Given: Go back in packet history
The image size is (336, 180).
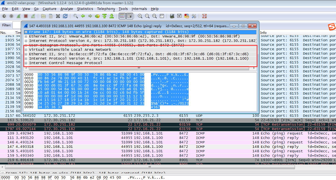Looking at the screenshot, I should [x=83, y=16].
